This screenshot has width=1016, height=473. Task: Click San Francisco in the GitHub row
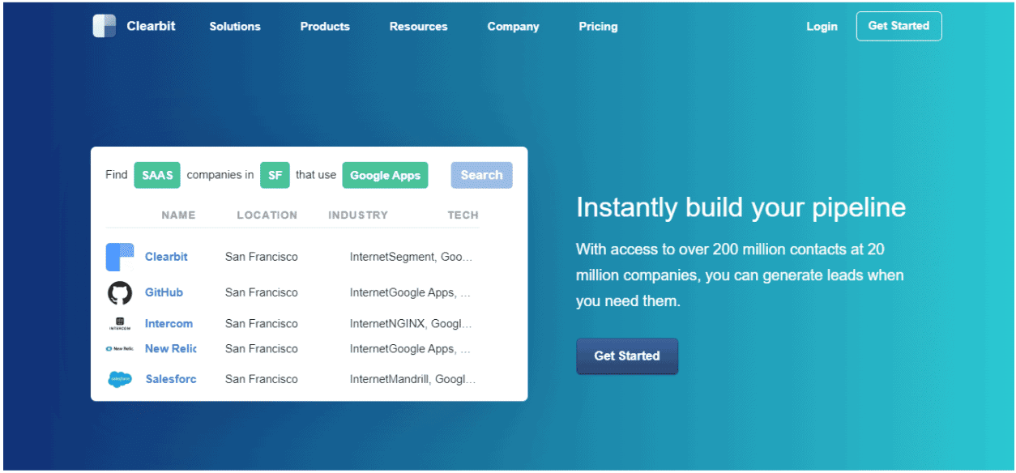point(262,292)
